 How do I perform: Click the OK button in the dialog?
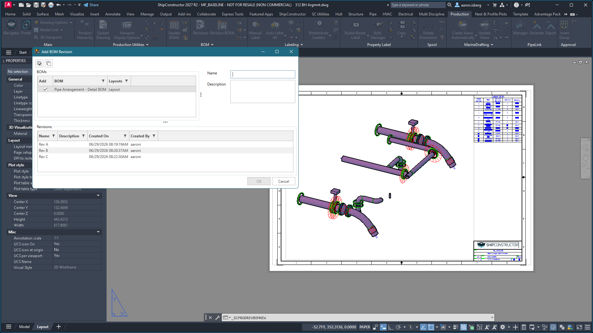[x=259, y=181]
